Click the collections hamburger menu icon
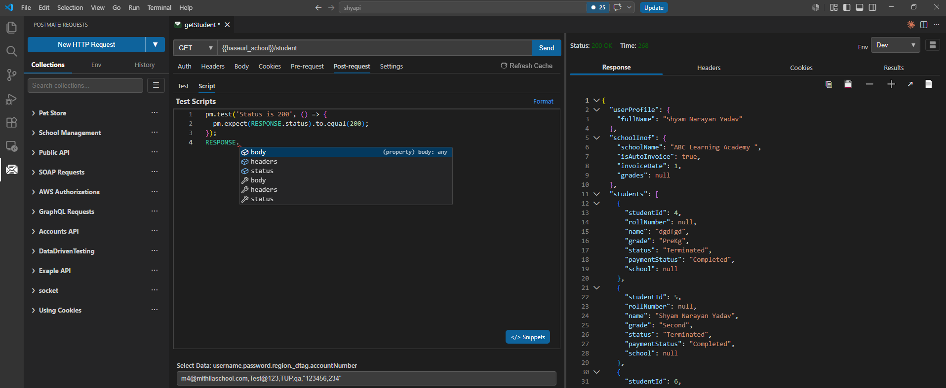This screenshot has height=388, width=946. tap(156, 85)
